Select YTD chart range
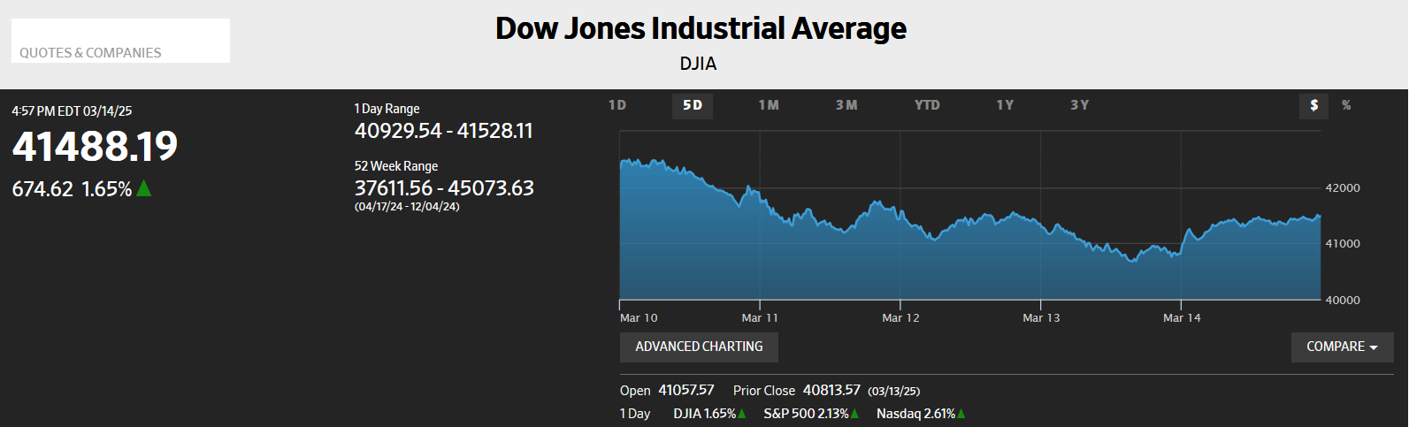Image resolution: width=1409 pixels, height=427 pixels. point(927,105)
